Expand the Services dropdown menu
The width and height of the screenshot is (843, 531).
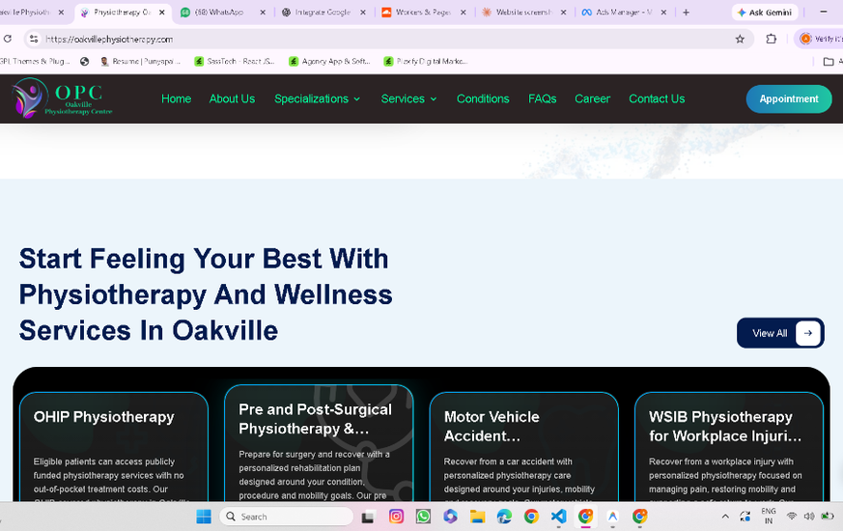pyautogui.click(x=408, y=98)
